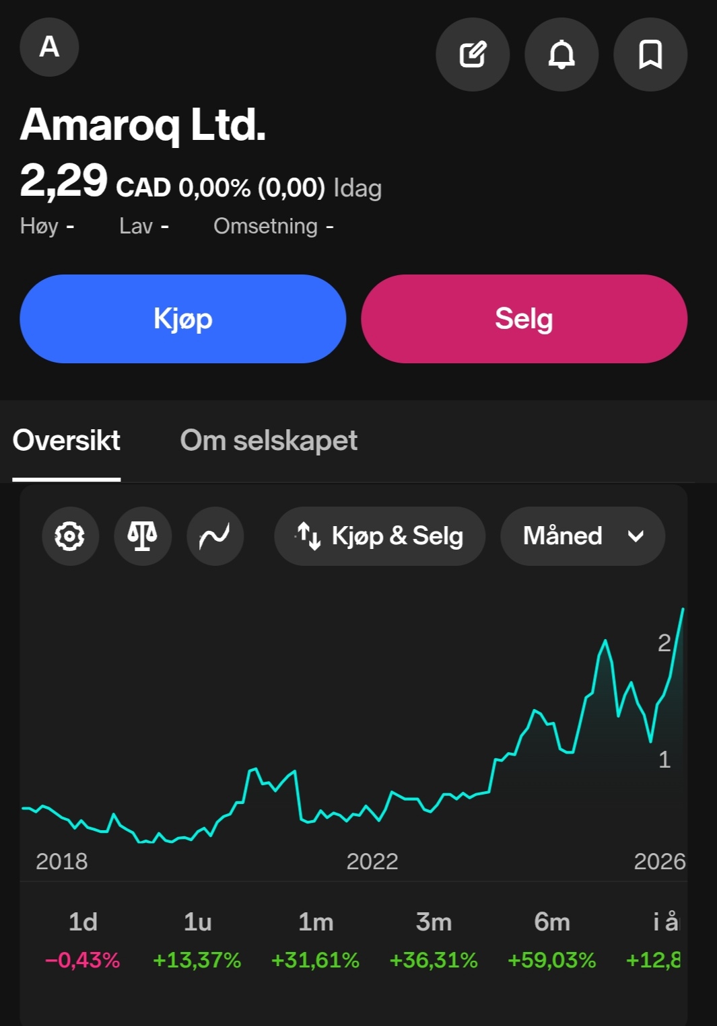The width and height of the screenshot is (717, 1026).
Task: Tap the round 'A' company avatar
Action: click(49, 47)
